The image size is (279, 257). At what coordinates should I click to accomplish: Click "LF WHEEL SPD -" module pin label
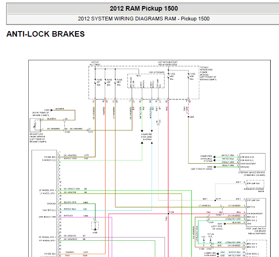pyautogui.click(x=48, y=193)
